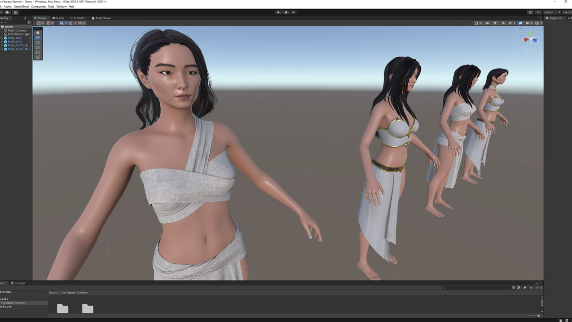Switch to the Console tab
Viewport: 572px width, 322px height.
coord(18,283)
